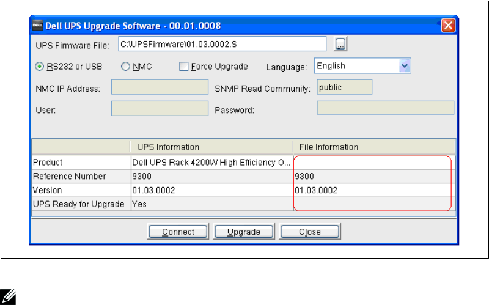The width and height of the screenshot is (489, 305).
Task: Click the SNMP Read Community field
Action: point(344,87)
